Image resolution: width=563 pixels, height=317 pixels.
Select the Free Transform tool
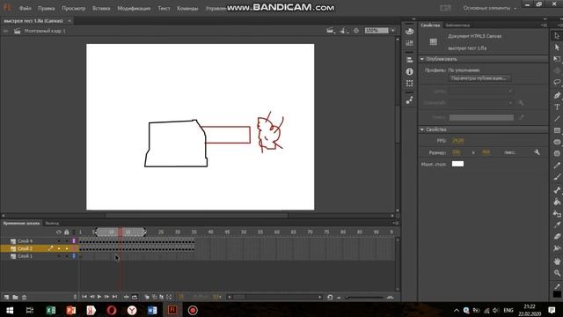coord(557,59)
